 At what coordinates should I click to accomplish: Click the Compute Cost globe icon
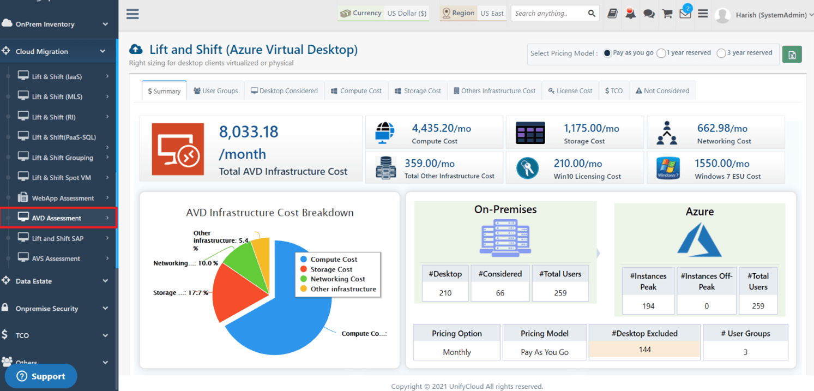(385, 133)
